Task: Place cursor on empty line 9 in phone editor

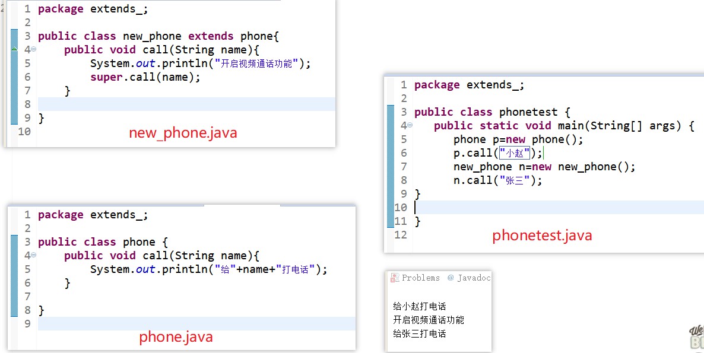Action: coord(196,324)
